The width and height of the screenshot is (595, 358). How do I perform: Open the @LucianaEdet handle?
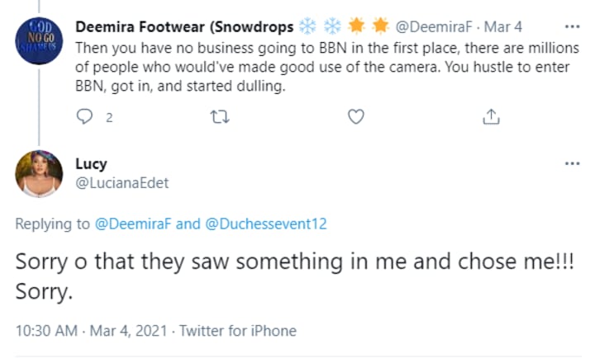tap(122, 182)
